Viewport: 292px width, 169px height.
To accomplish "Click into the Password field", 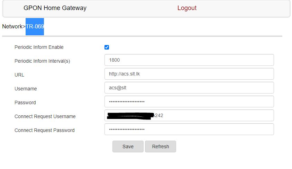I will [x=189, y=101].
